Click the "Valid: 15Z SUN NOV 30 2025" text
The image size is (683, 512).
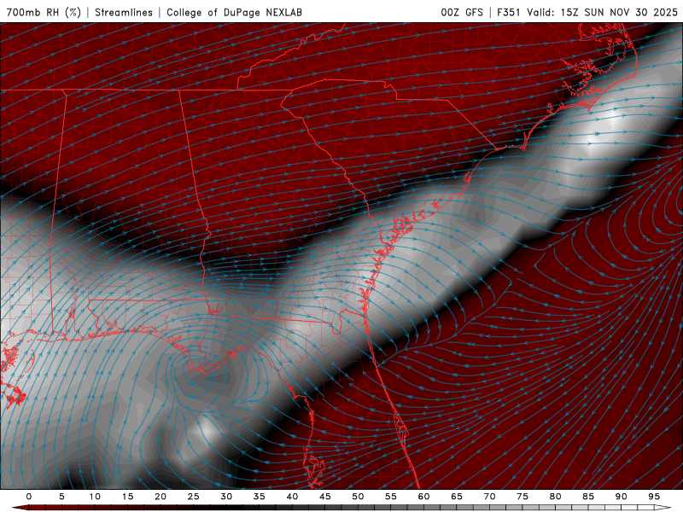pyautogui.click(x=602, y=12)
